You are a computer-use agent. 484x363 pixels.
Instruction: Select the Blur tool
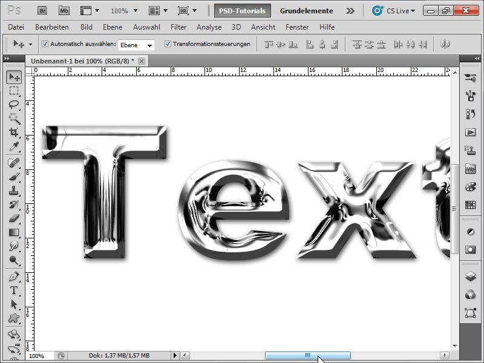(x=14, y=246)
